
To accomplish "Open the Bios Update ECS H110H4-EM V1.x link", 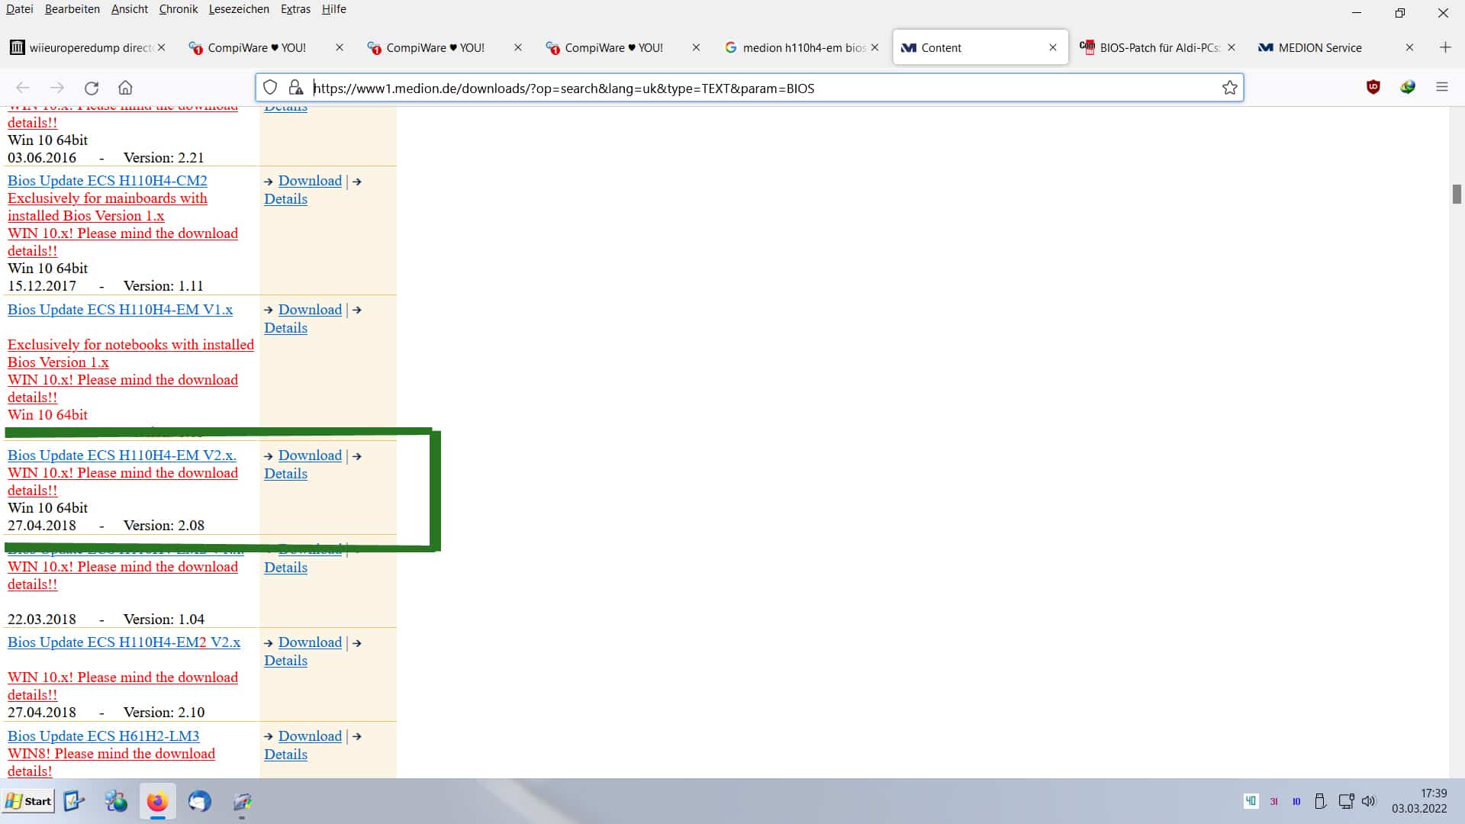I will point(121,310).
